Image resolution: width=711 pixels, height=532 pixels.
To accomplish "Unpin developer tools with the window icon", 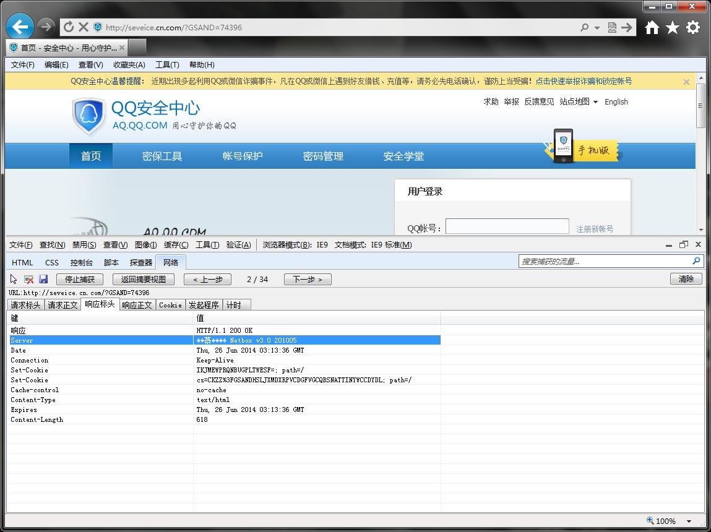I will pyautogui.click(x=684, y=244).
